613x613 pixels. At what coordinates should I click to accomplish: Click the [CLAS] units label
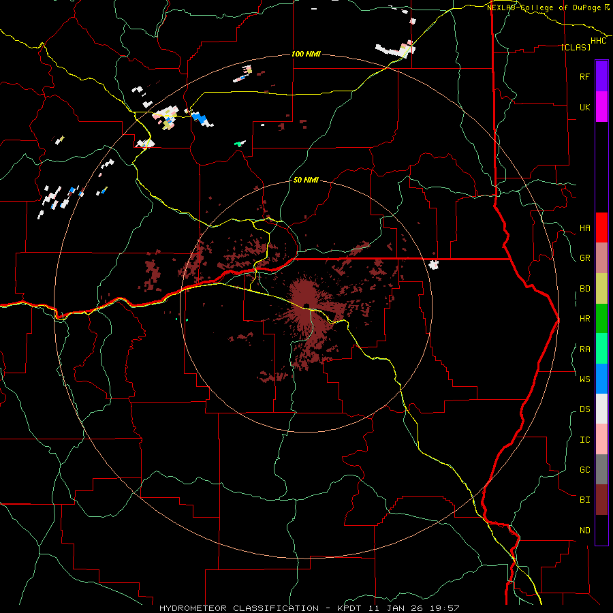pos(576,47)
